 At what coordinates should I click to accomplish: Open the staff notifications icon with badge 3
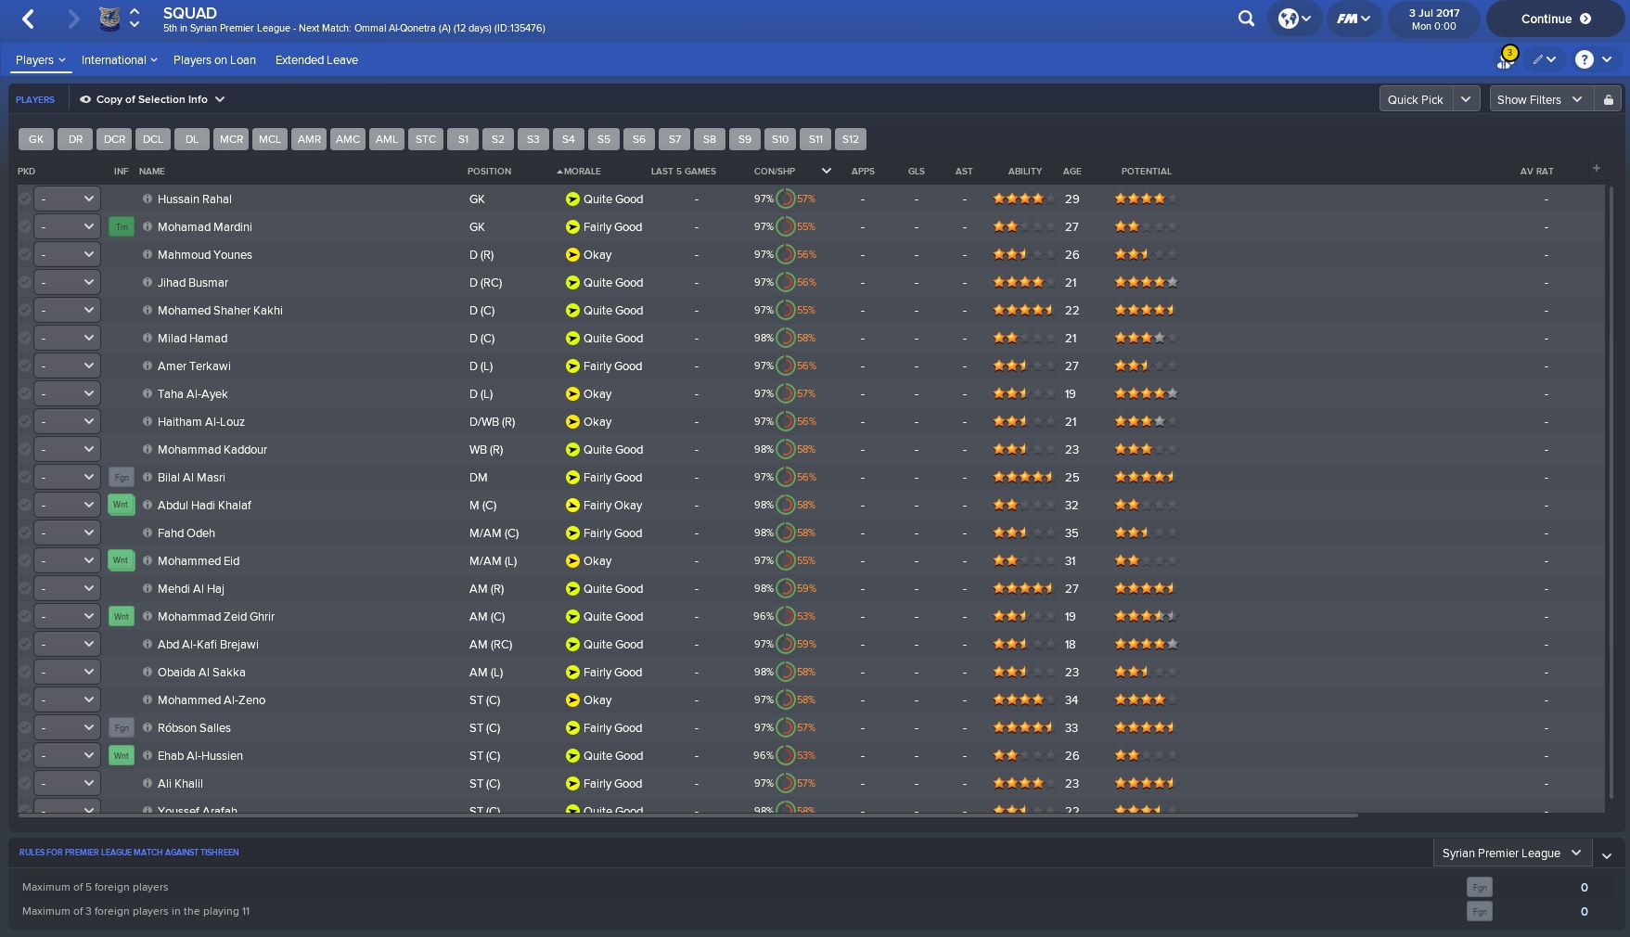coord(1505,59)
